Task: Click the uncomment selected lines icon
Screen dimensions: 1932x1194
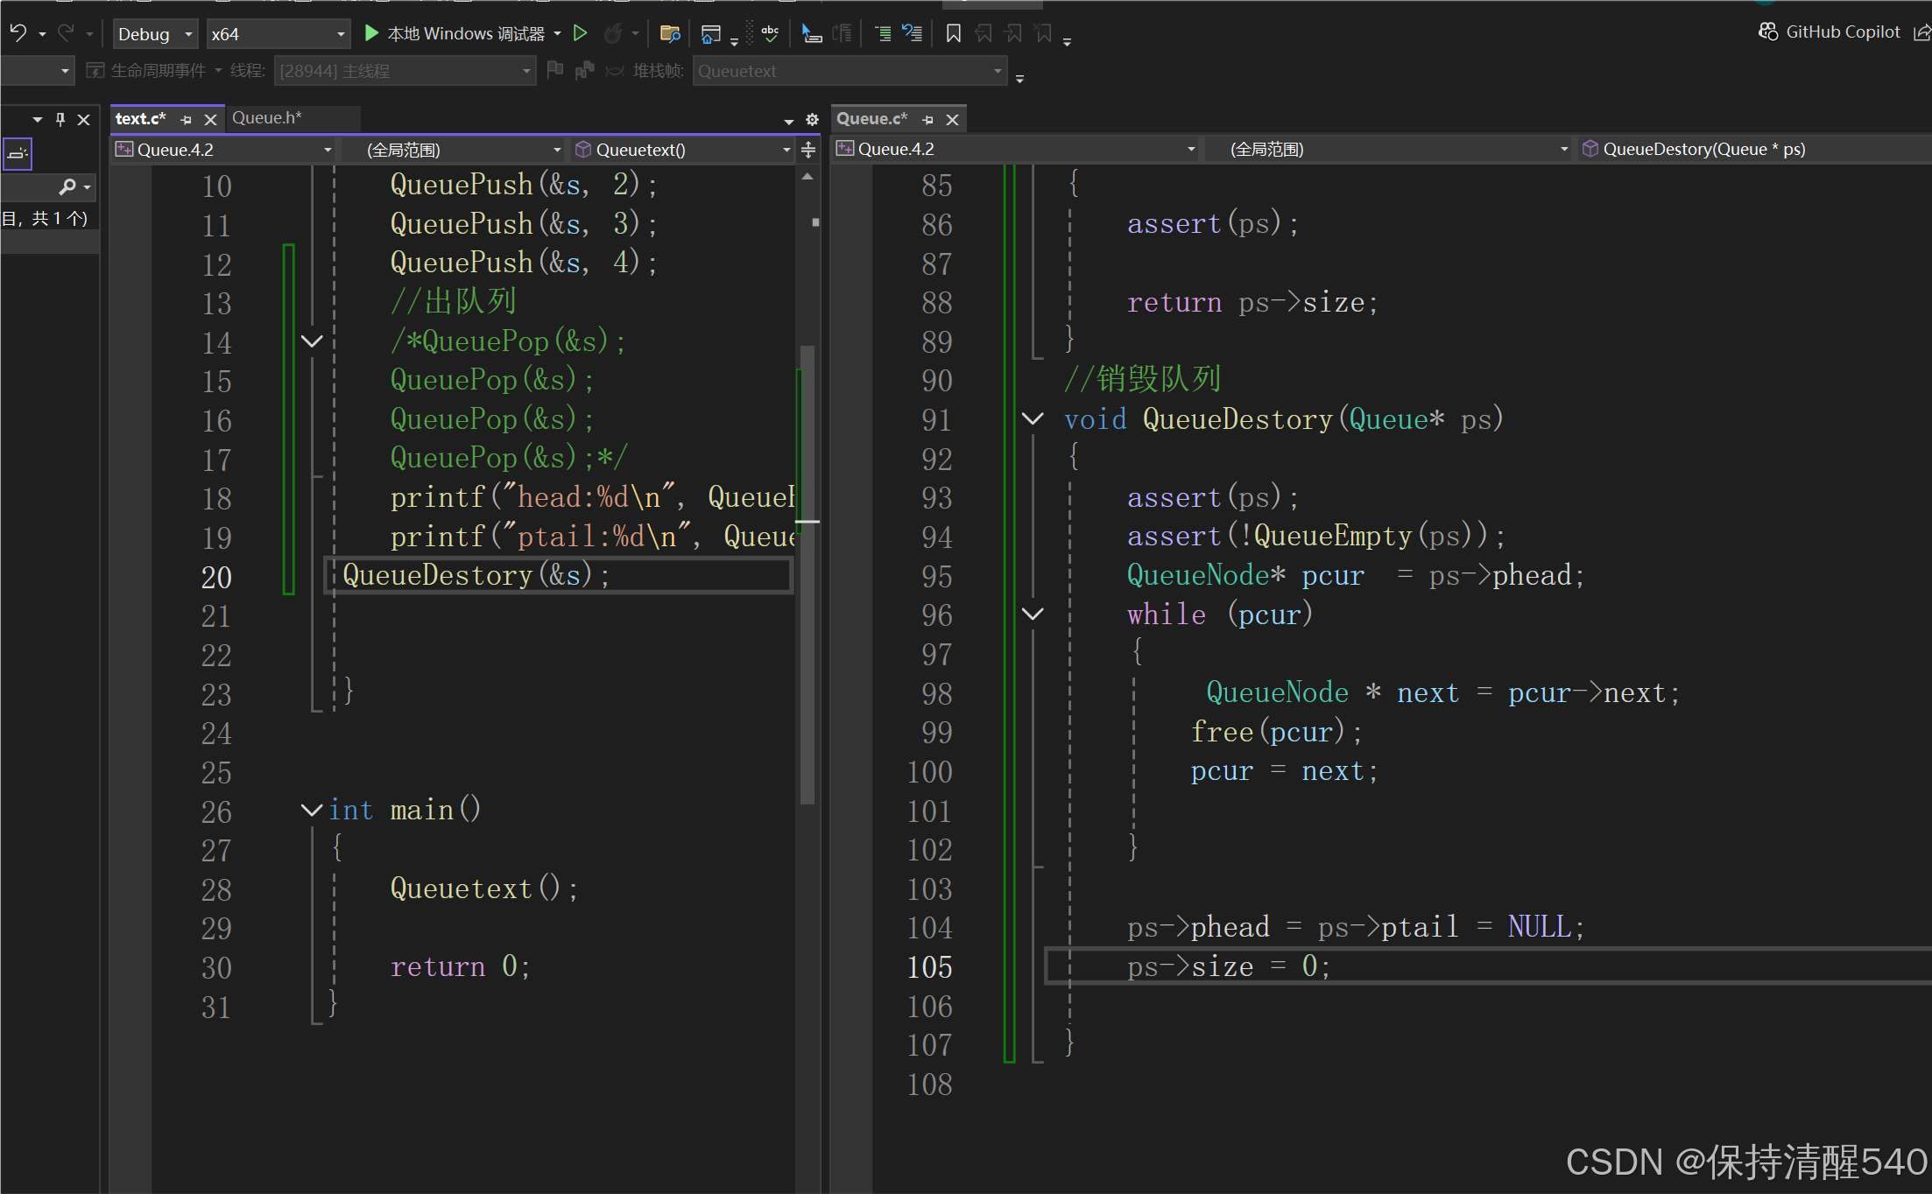Action: [x=913, y=33]
